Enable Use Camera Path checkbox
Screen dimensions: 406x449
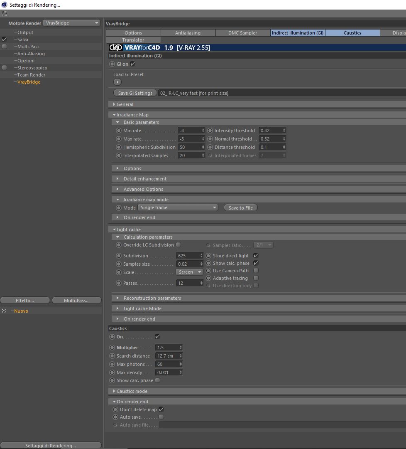pos(256,271)
